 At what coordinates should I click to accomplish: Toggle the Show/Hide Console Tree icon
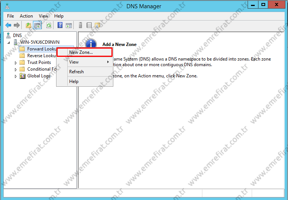(x=37, y=25)
